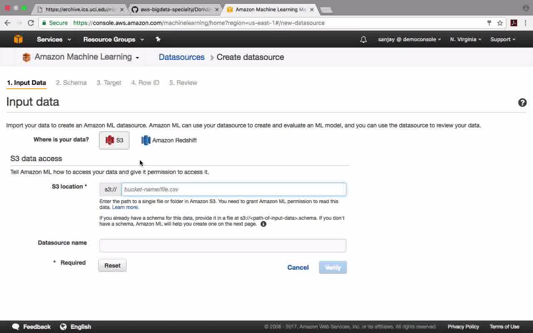Select Amazon Redshift as the data location
The image size is (533, 333).
coord(169,140)
